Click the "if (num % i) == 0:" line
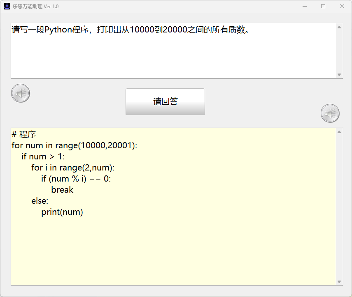 (76, 179)
